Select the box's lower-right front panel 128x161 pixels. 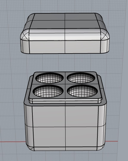coord(81,137)
